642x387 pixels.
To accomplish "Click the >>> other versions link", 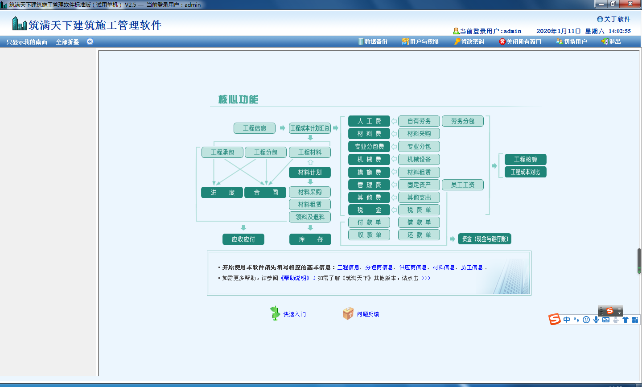I will pos(426,278).
